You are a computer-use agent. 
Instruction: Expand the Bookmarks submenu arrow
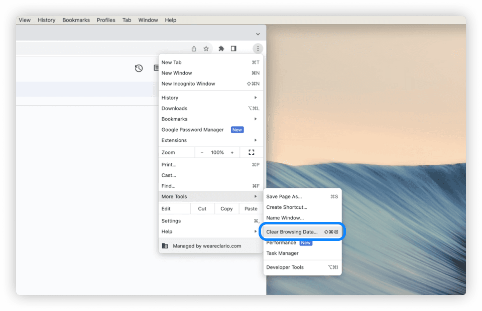[256, 119]
